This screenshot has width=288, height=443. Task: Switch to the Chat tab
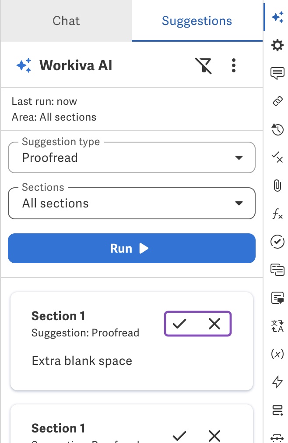pyautogui.click(x=66, y=21)
